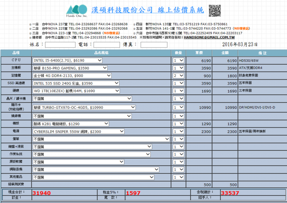Change the 原版軟體 row quantity dropdown
Image resolution: width=287 pixels, height=203 pixels.
pos(178,162)
